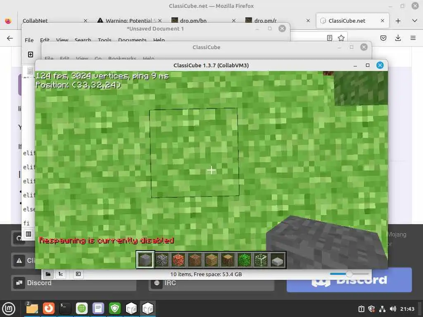
Task: Select the stone slab in the hotbar
Action: coord(278,260)
